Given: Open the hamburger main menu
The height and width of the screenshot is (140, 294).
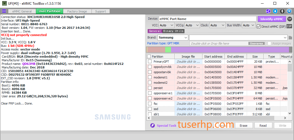Looking at the screenshot, I should point(4,11).
